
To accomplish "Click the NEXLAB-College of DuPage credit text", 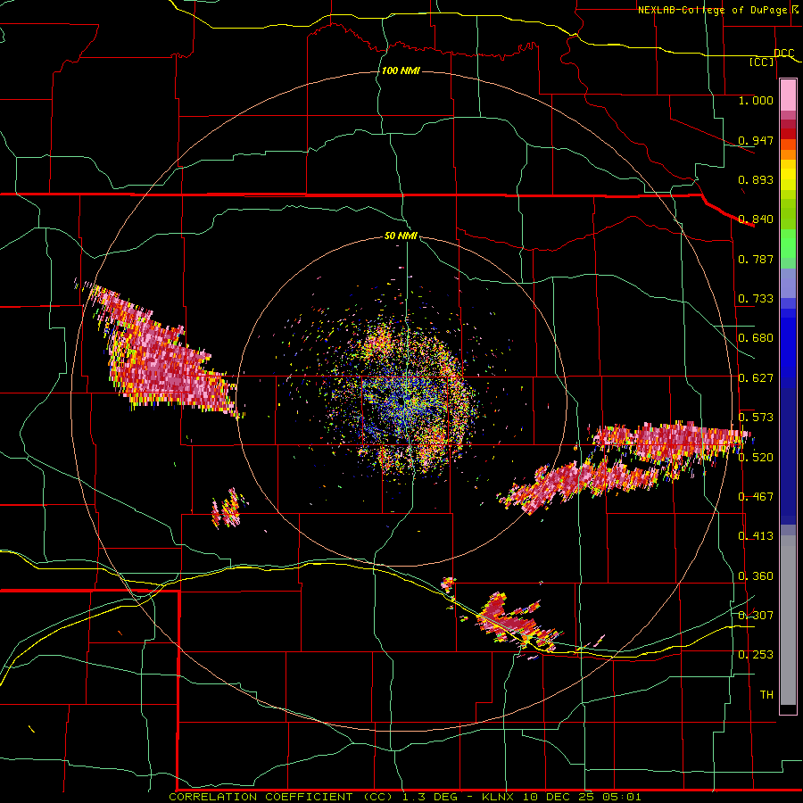I will [712, 10].
